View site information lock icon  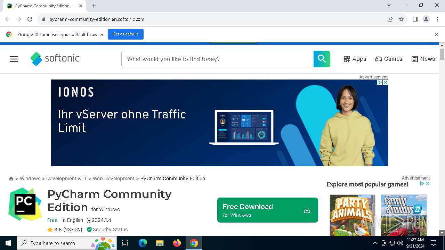tap(43, 19)
